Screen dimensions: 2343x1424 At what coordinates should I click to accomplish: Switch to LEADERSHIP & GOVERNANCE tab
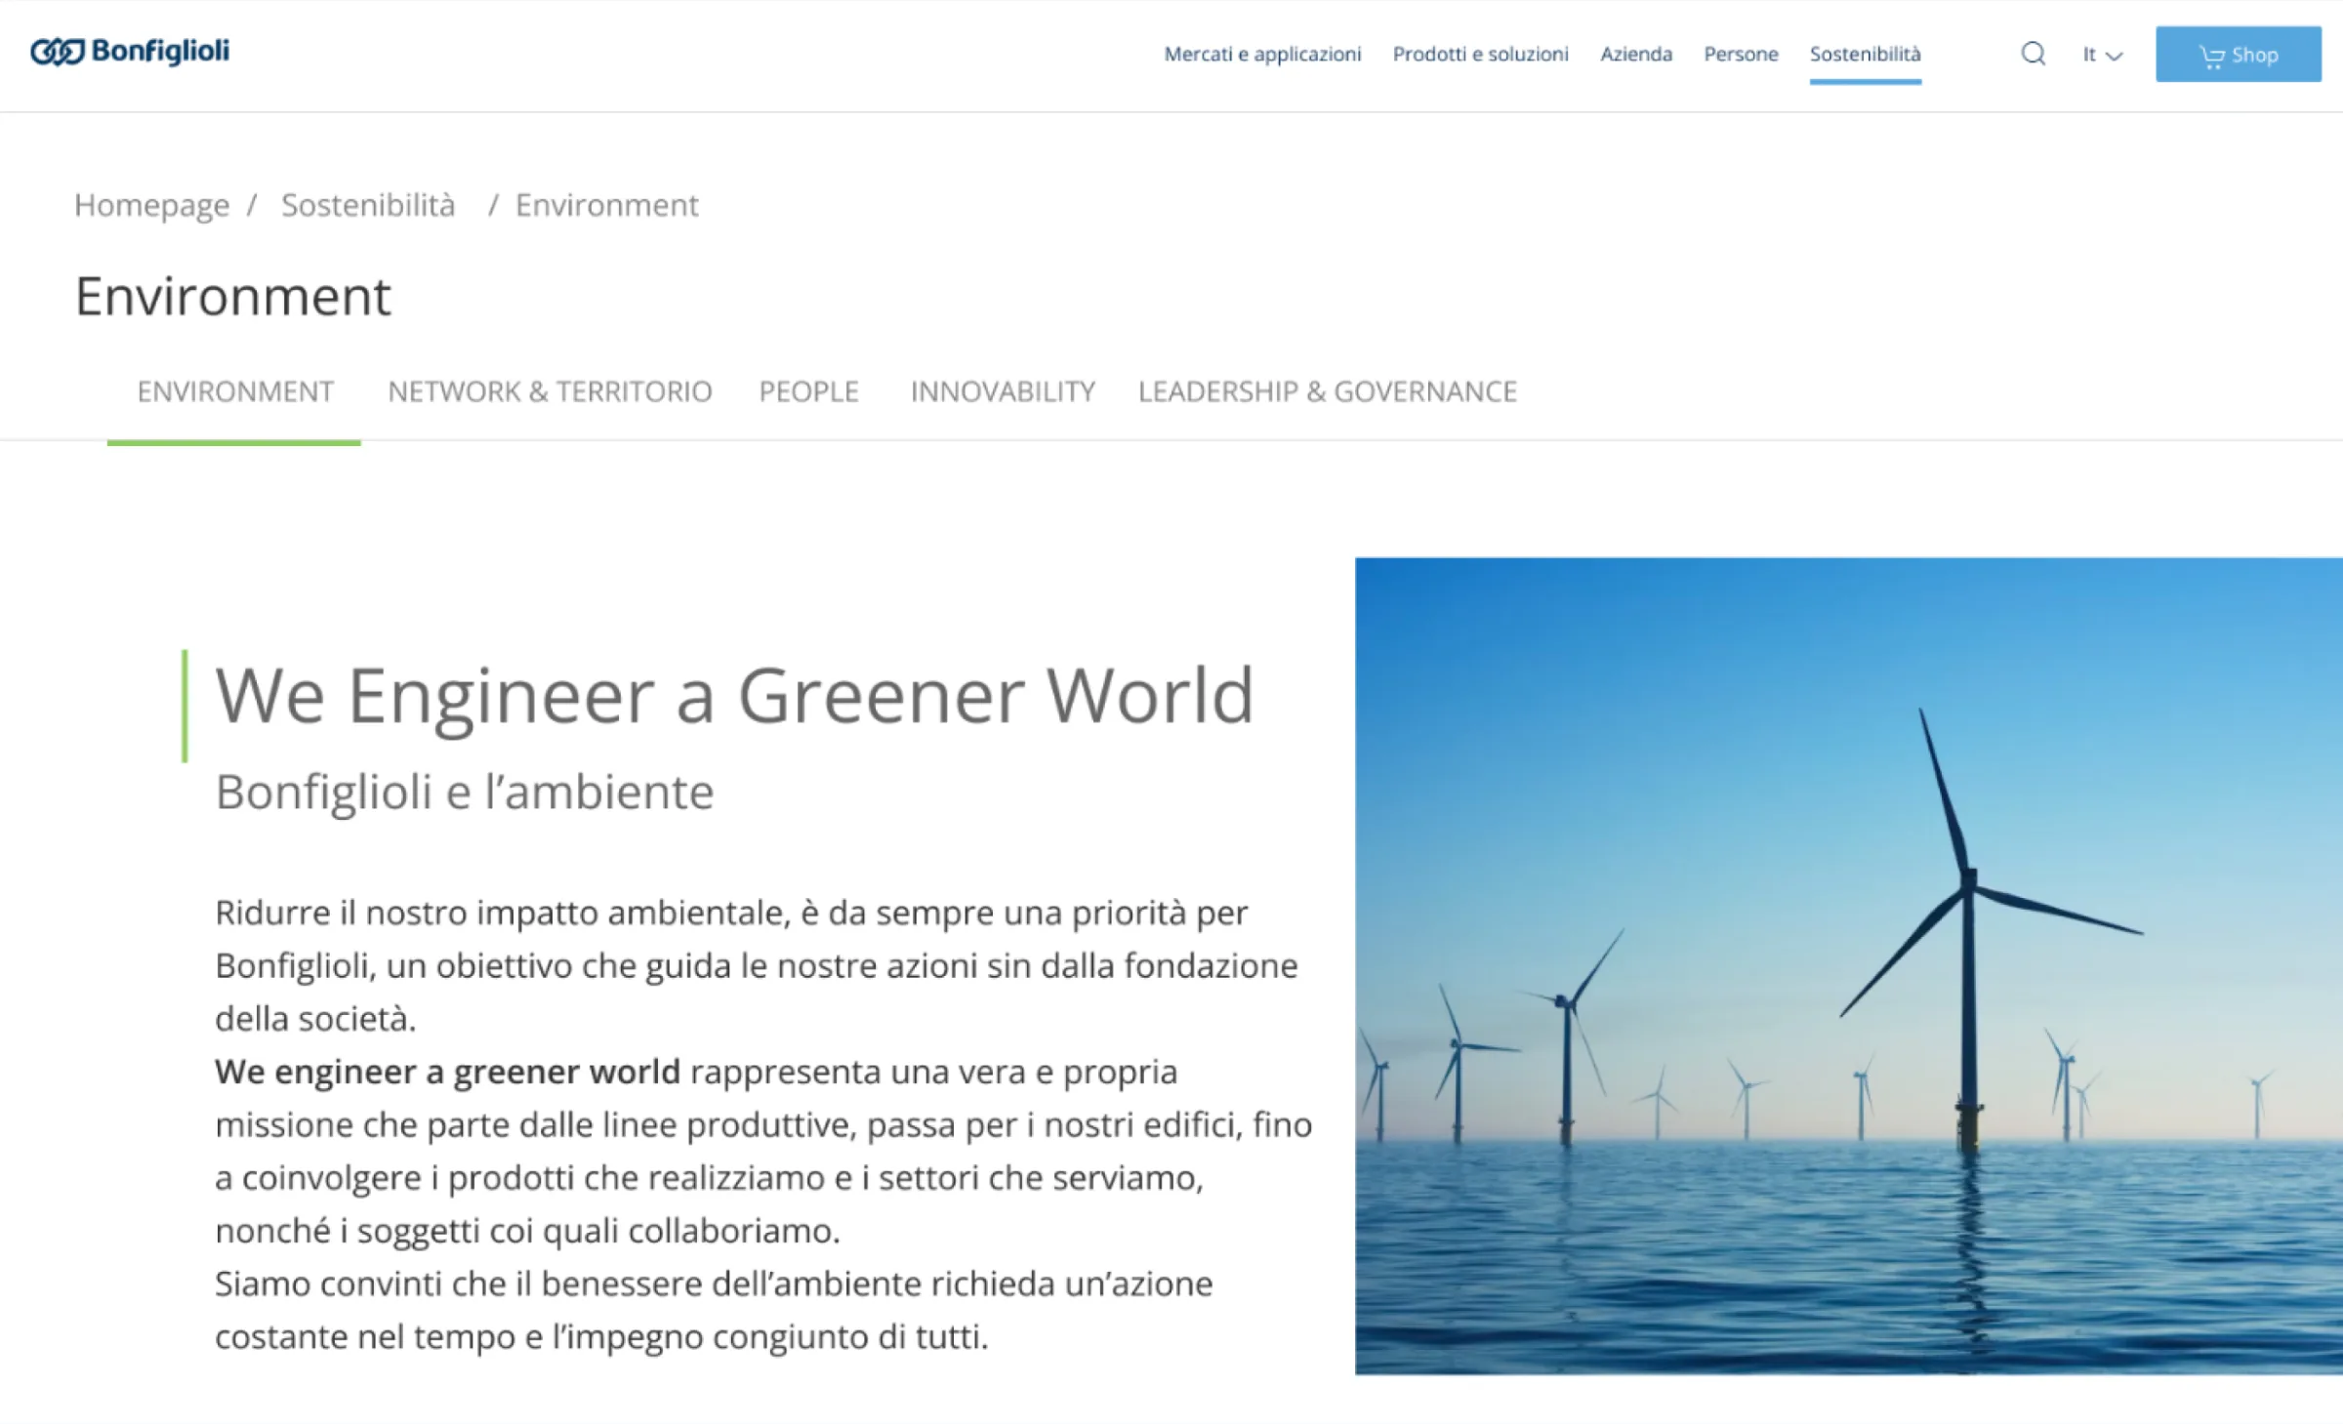tap(1327, 391)
